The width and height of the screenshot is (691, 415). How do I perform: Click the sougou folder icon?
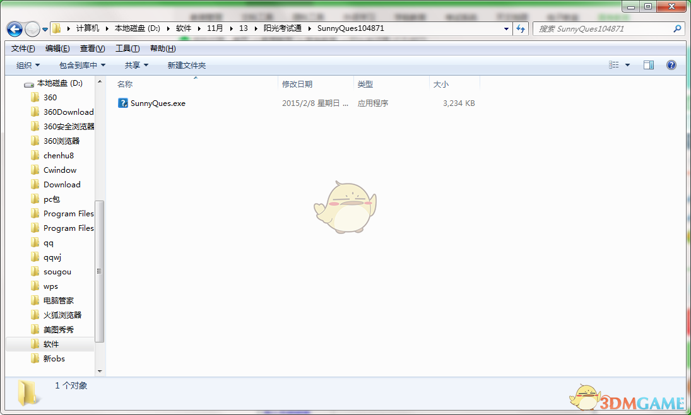coord(35,272)
